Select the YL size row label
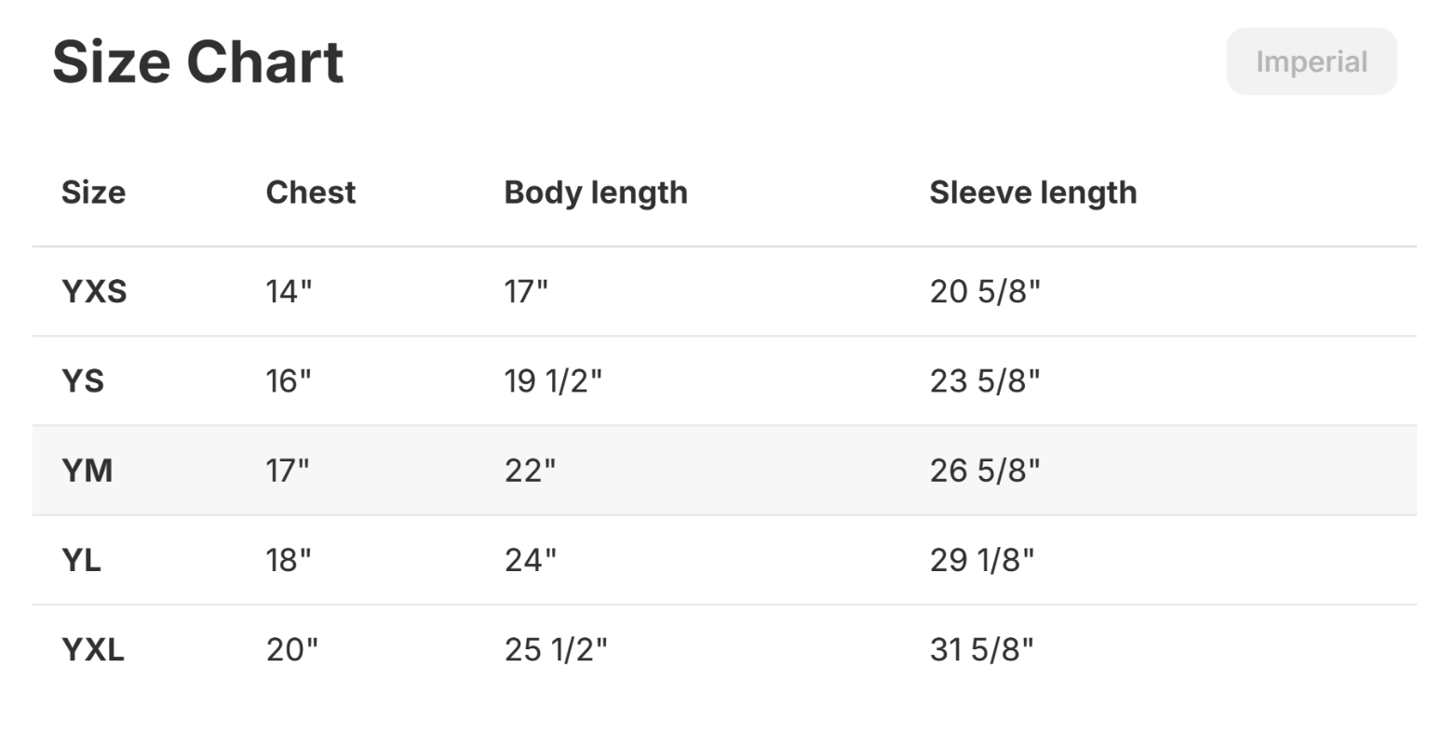 coord(81,560)
